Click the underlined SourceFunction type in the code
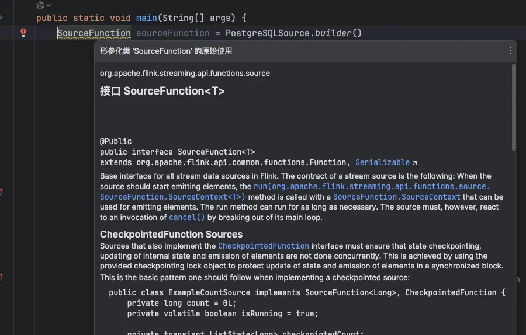This screenshot has height=335, width=526. 94,33
